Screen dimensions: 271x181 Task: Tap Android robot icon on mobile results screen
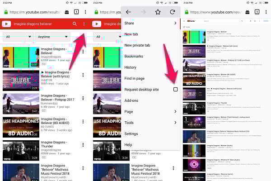click(67, 12)
